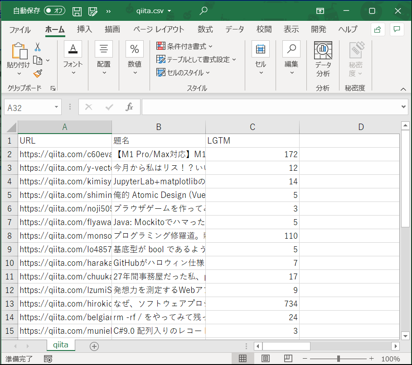Screen dimensions: 412x365
Task: Select the cell with LGTM value 734
Action: click(x=252, y=303)
